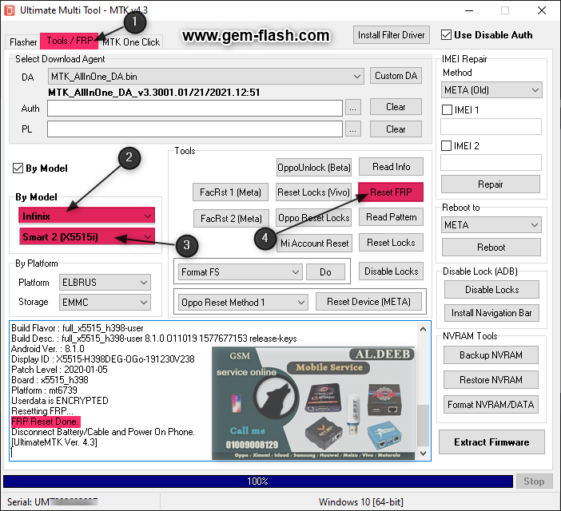Click the log scrollbar down arrow
The width and height of the screenshot is (561, 511).
click(x=423, y=453)
